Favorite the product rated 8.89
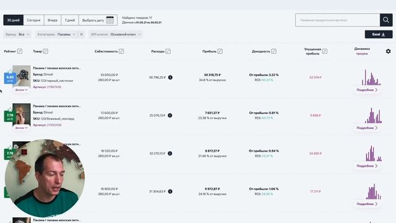The height and width of the screenshot is (223, 396). [x=10, y=72]
